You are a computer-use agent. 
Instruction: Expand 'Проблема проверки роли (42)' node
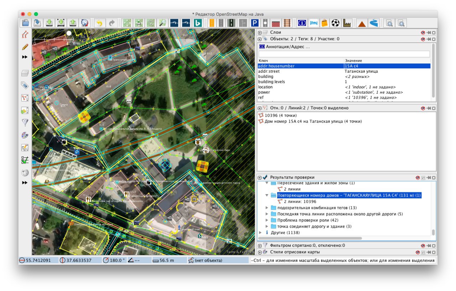(x=267, y=220)
